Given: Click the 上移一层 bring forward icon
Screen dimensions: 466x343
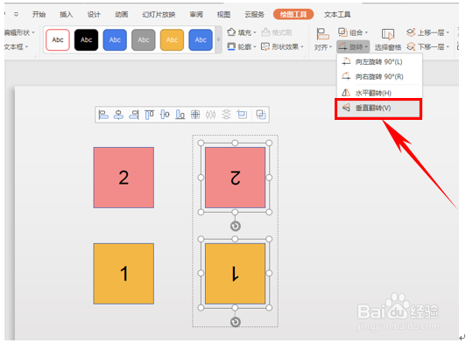Looking at the screenshot, I should click(411, 32).
